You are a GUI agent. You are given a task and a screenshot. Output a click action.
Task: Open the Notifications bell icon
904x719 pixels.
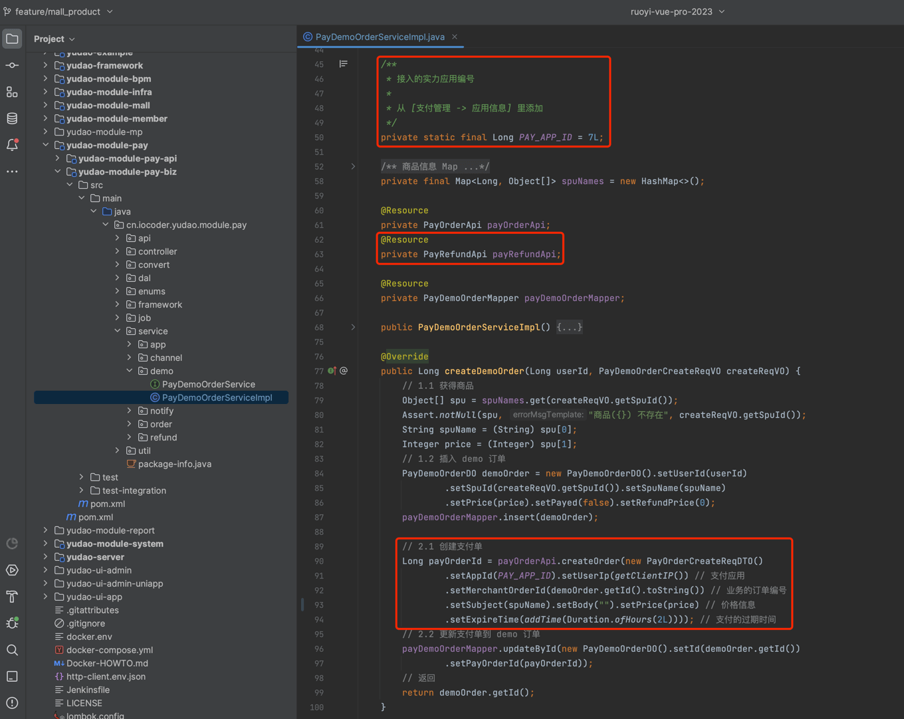coord(12,145)
